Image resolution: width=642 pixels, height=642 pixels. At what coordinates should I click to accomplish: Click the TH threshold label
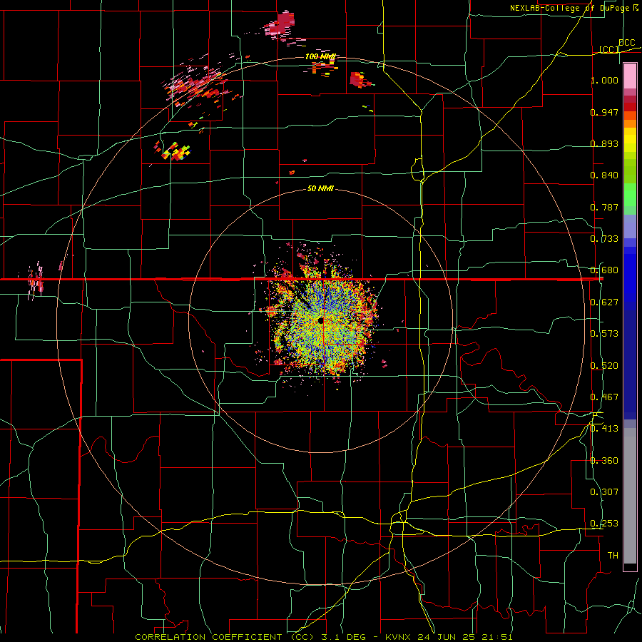click(x=613, y=556)
